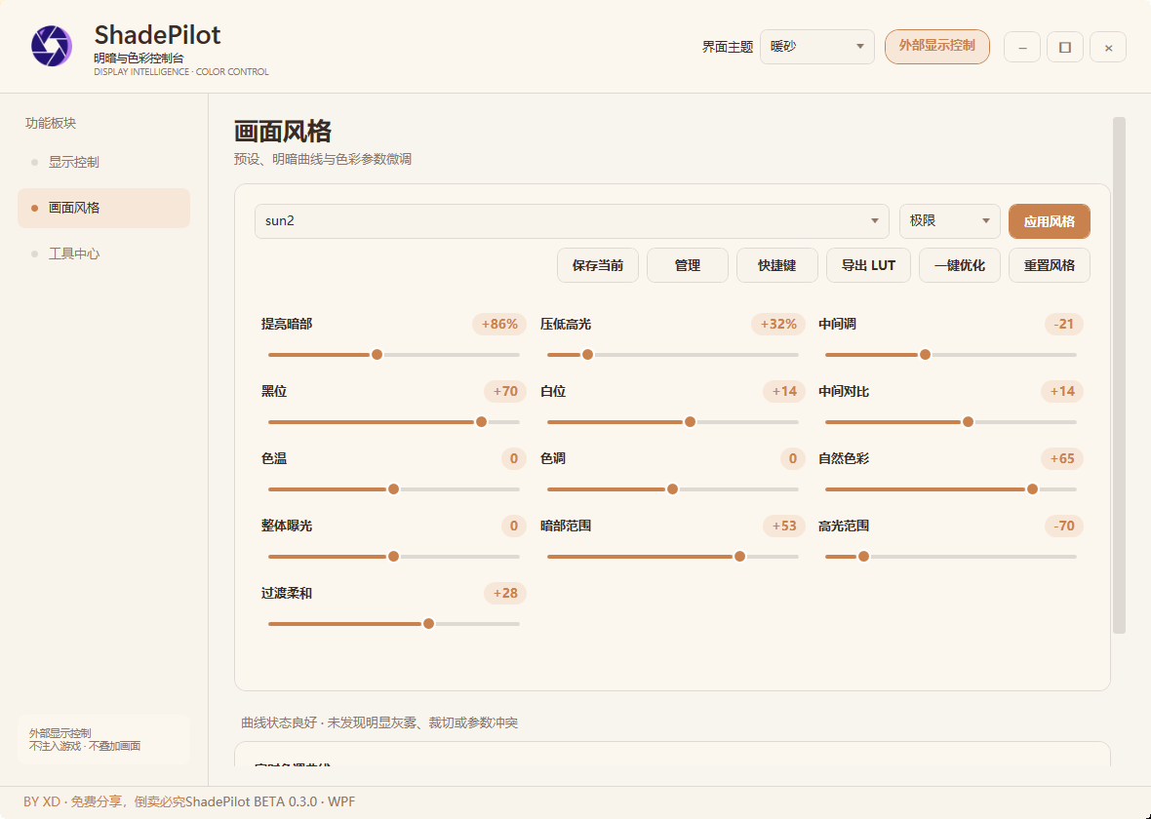
Task: Click the 快捷键 button
Action: (776, 265)
